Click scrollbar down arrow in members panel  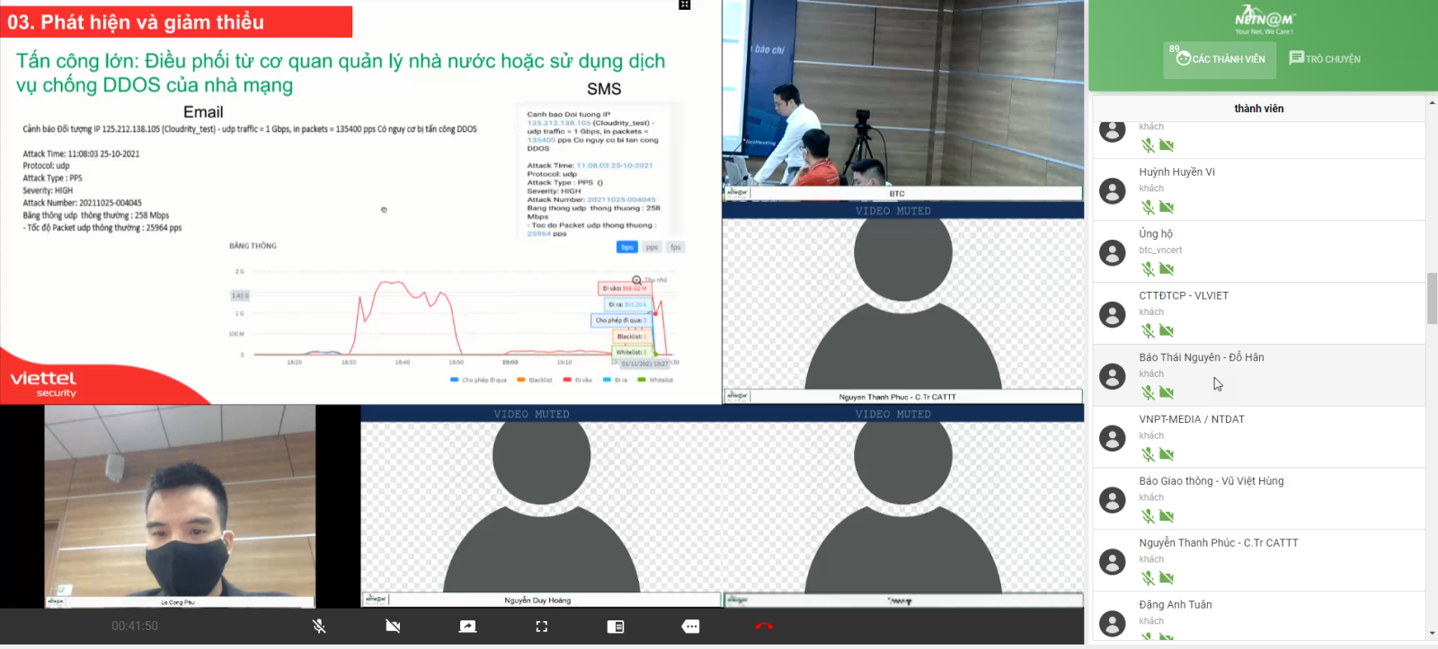(x=1432, y=635)
